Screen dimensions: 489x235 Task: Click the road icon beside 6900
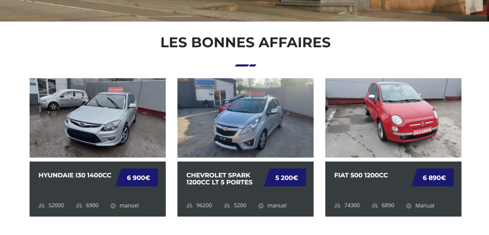pyautogui.click(x=79, y=206)
